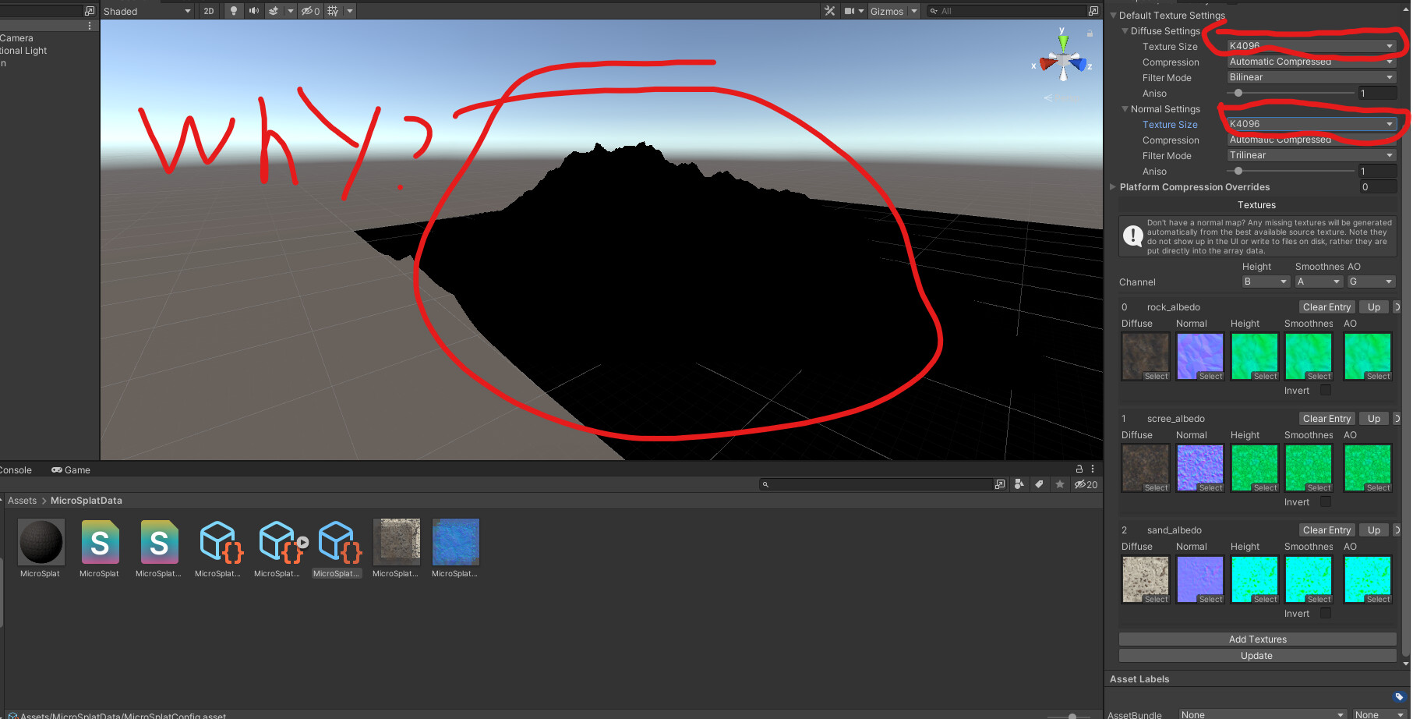1413x719 pixels.
Task: Click the tools hammer icon above the Inspector
Action: pos(828,11)
